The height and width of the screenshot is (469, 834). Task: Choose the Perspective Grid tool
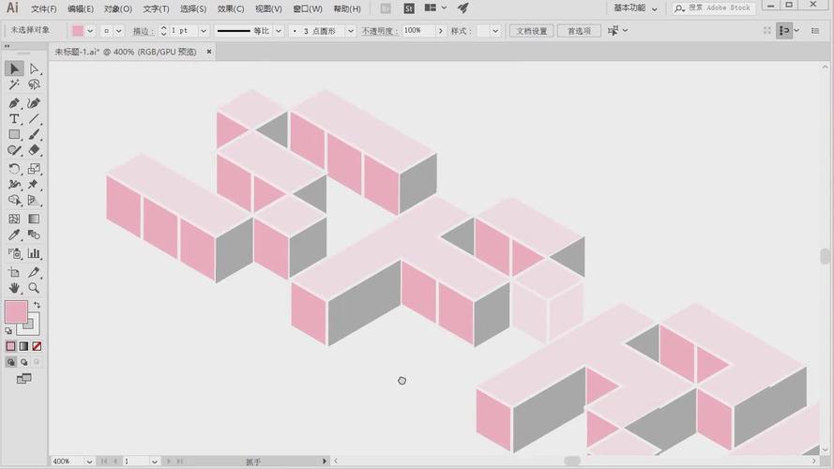click(x=34, y=201)
